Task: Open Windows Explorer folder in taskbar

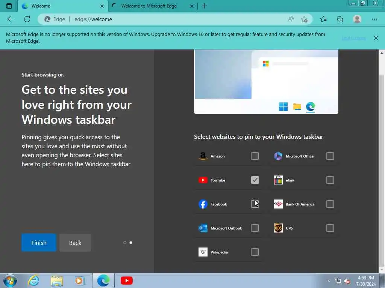Action: click(x=57, y=281)
